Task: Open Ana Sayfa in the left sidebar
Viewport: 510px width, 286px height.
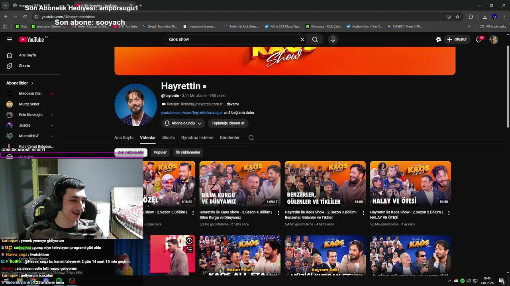Action: [27, 55]
